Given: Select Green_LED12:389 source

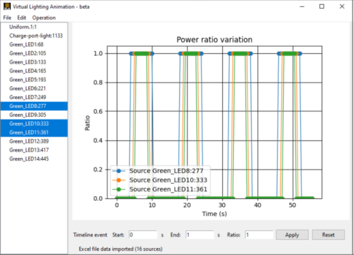Looking at the screenshot, I should 34,141.
